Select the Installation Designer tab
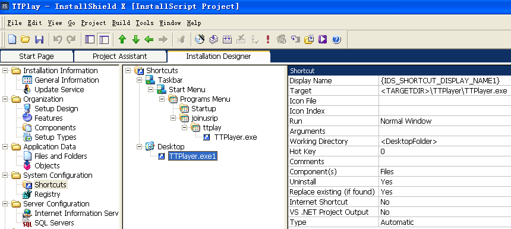511x229 pixels. click(x=218, y=56)
